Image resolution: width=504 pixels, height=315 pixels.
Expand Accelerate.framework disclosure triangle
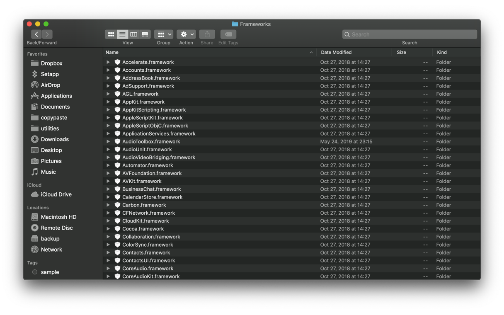[x=108, y=62]
